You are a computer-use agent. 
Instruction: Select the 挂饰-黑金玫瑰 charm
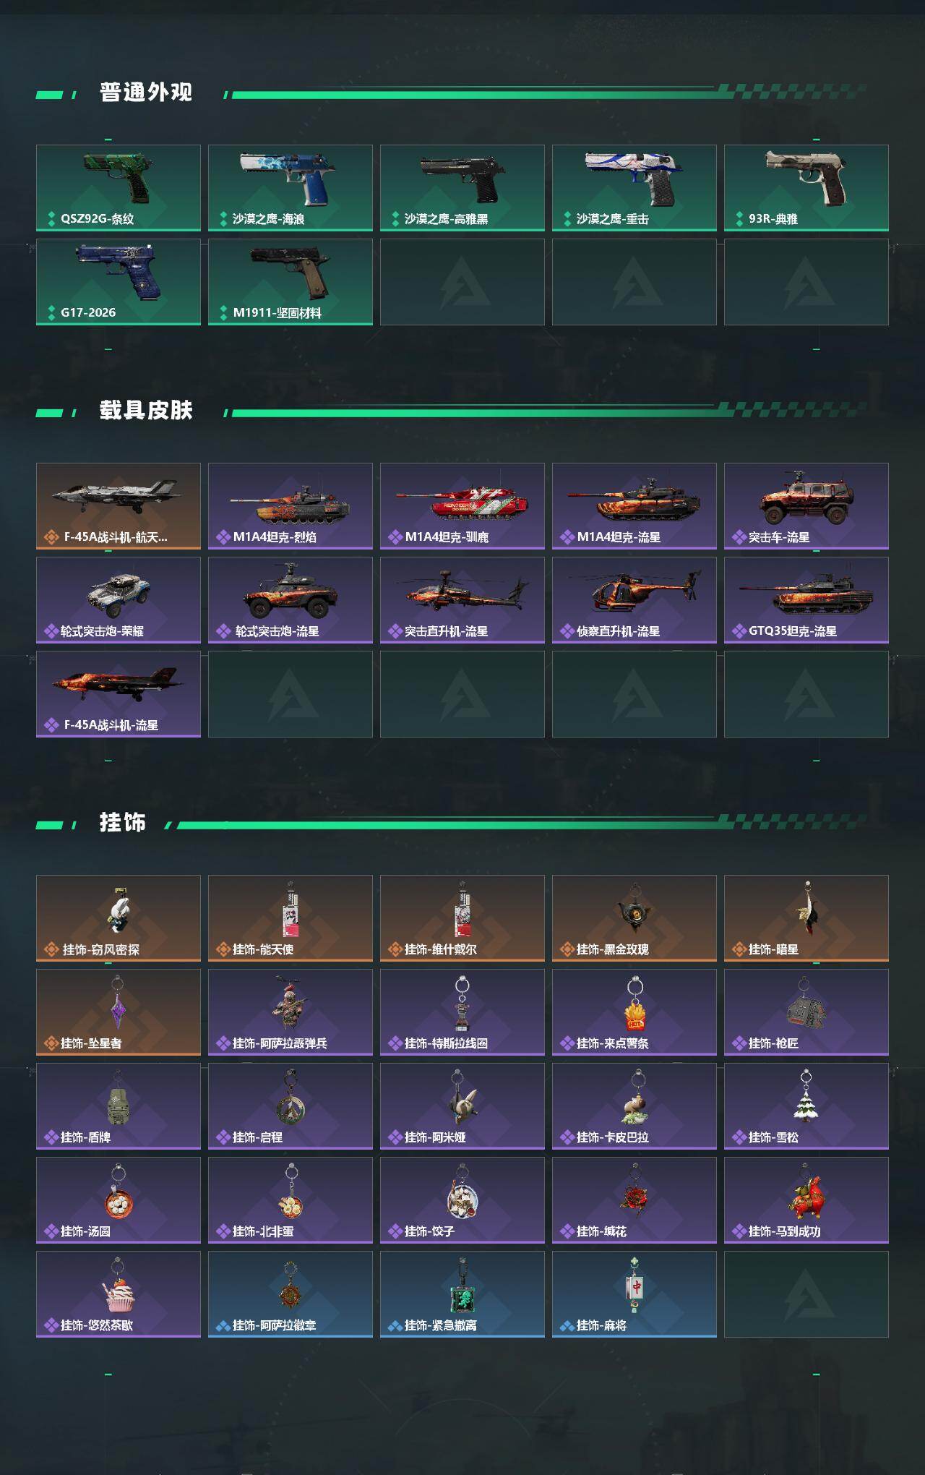click(x=634, y=918)
